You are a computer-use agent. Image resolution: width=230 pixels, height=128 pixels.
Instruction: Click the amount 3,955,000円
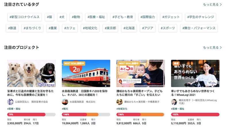pos(15,123)
